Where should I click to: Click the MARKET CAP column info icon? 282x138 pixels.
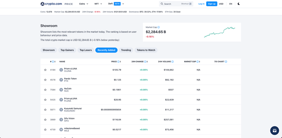tap(197, 62)
